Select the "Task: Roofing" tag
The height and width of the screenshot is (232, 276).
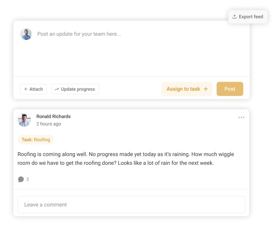[36, 140]
